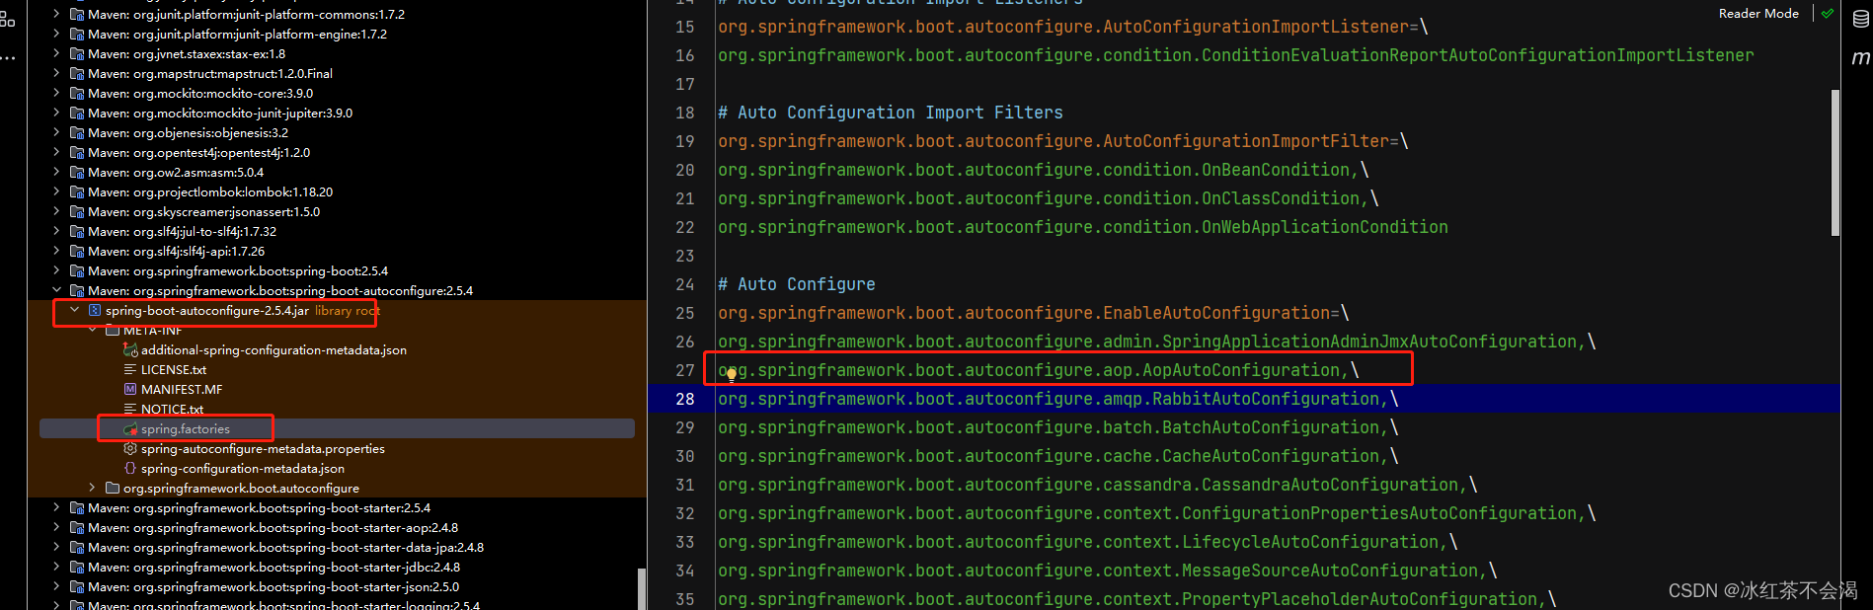The height and width of the screenshot is (610, 1873).
Task: Click library icon of Maven lombok:1.18.20
Action: pyautogui.click(x=77, y=192)
